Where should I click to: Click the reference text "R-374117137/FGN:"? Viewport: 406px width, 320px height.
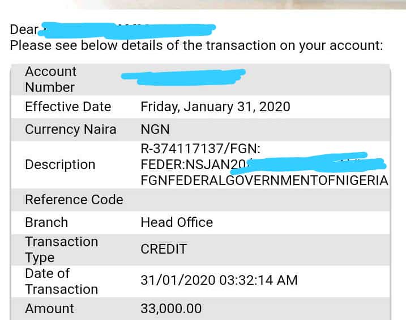point(200,149)
